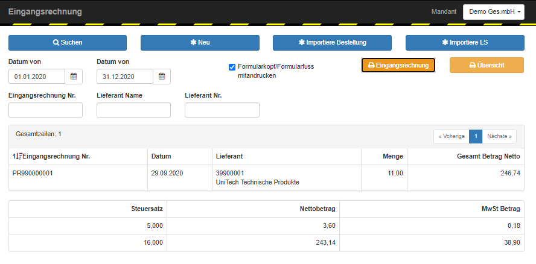
Task: Select page 1 in pagination
Action: (x=476, y=136)
